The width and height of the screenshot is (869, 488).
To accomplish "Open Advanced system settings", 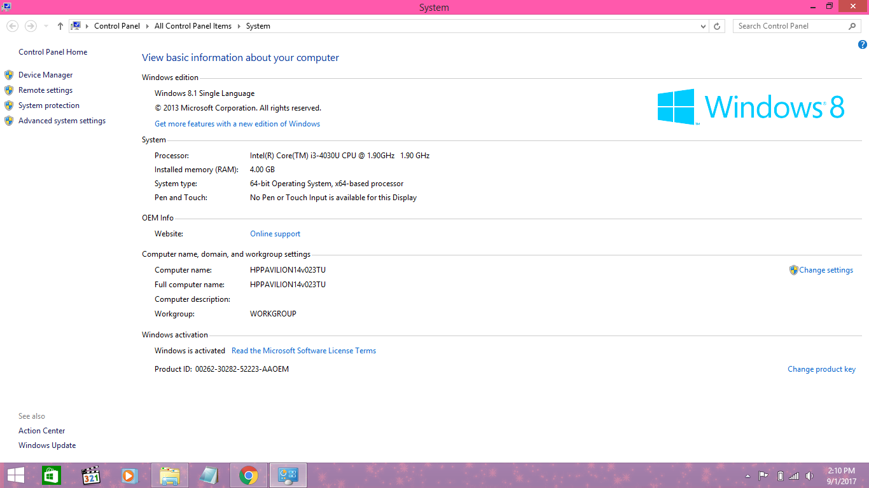I will [62, 121].
